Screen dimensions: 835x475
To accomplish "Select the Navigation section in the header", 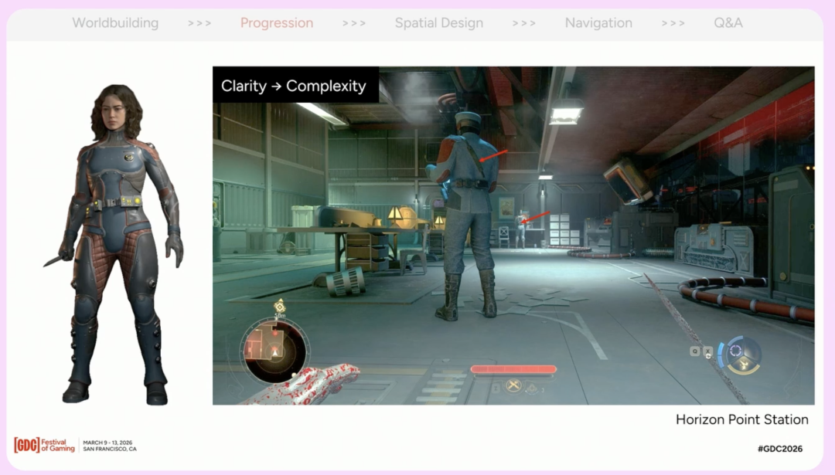I will (x=598, y=23).
